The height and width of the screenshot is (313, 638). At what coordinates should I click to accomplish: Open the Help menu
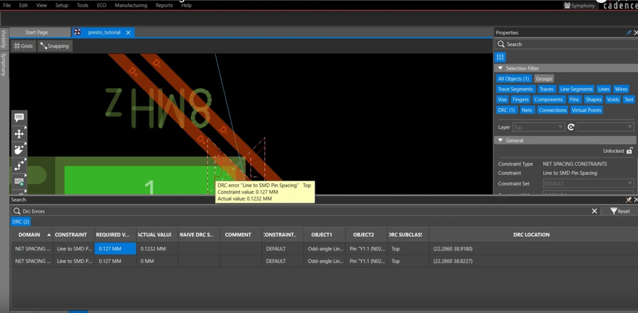[x=186, y=5]
